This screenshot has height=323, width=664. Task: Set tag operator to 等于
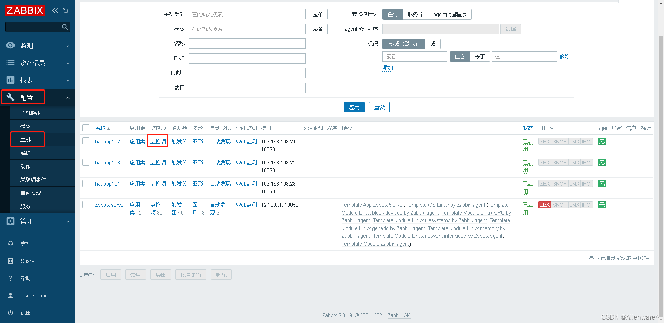(480, 57)
